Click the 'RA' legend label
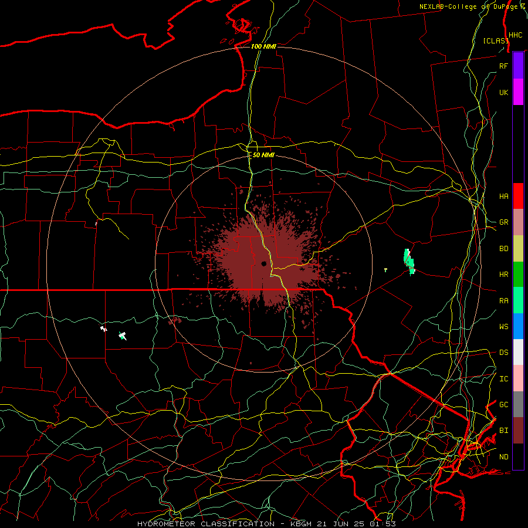This screenshot has height=528, width=528. tap(503, 301)
